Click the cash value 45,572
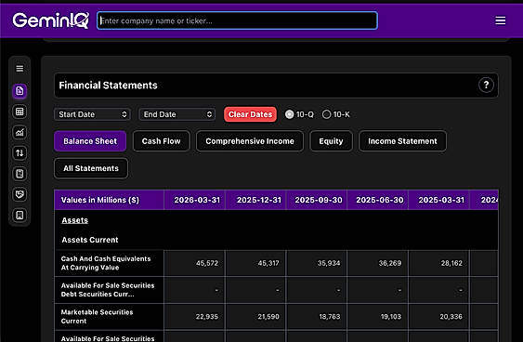 (207, 263)
